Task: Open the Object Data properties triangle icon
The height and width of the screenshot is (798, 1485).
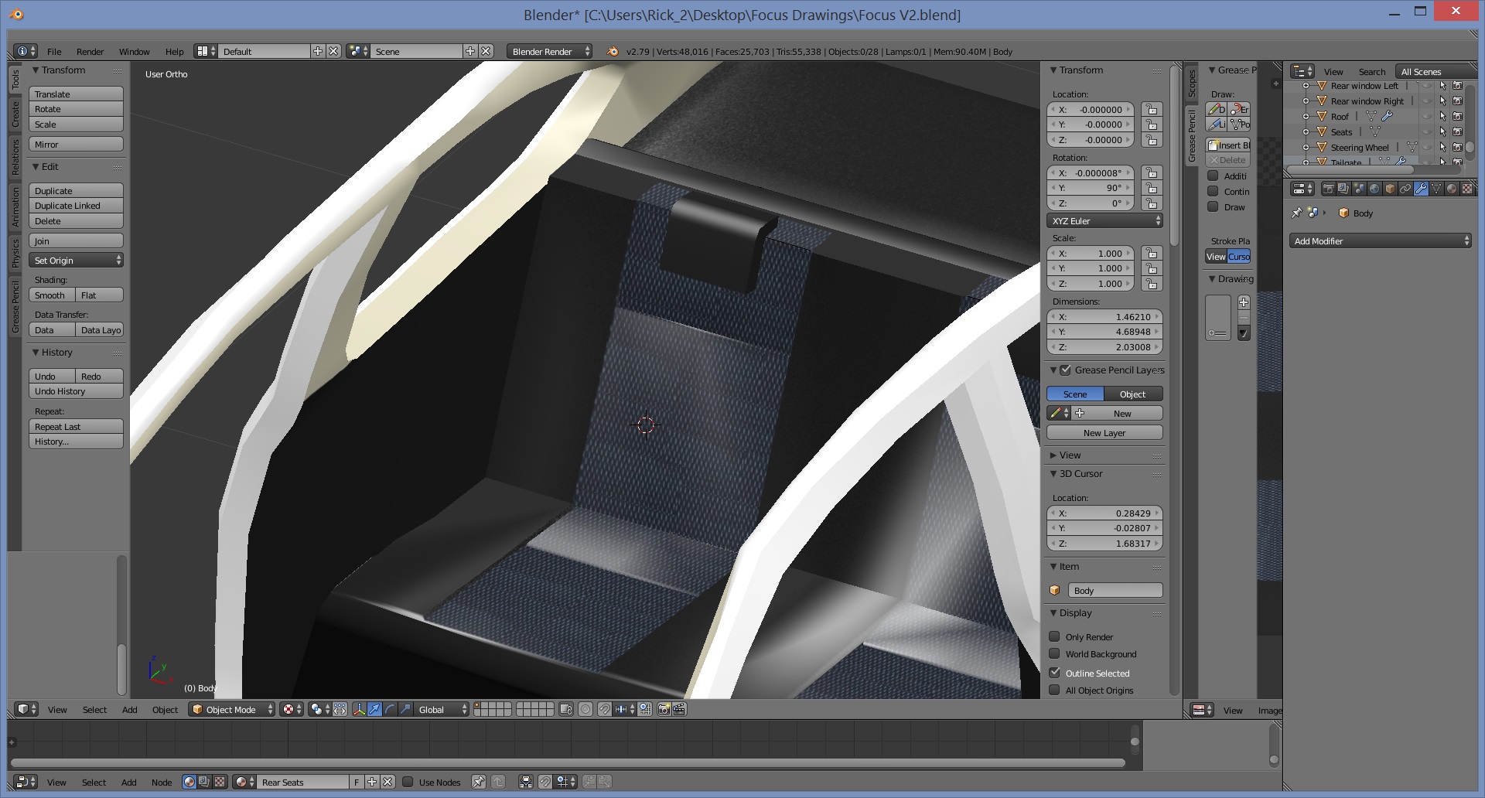Action: click(1436, 189)
